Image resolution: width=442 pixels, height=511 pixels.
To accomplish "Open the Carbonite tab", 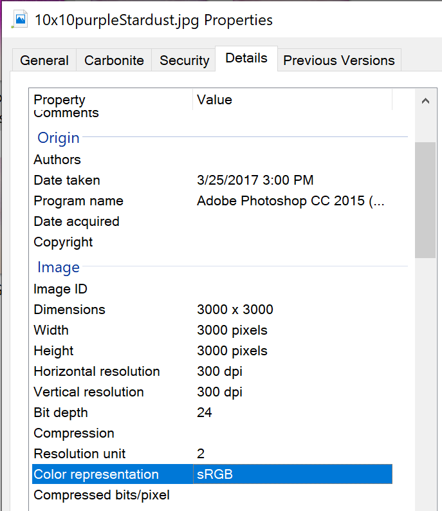I will tap(115, 60).
